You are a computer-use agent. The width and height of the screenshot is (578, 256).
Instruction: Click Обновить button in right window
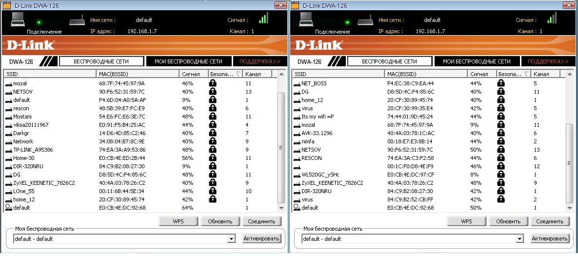click(x=508, y=221)
